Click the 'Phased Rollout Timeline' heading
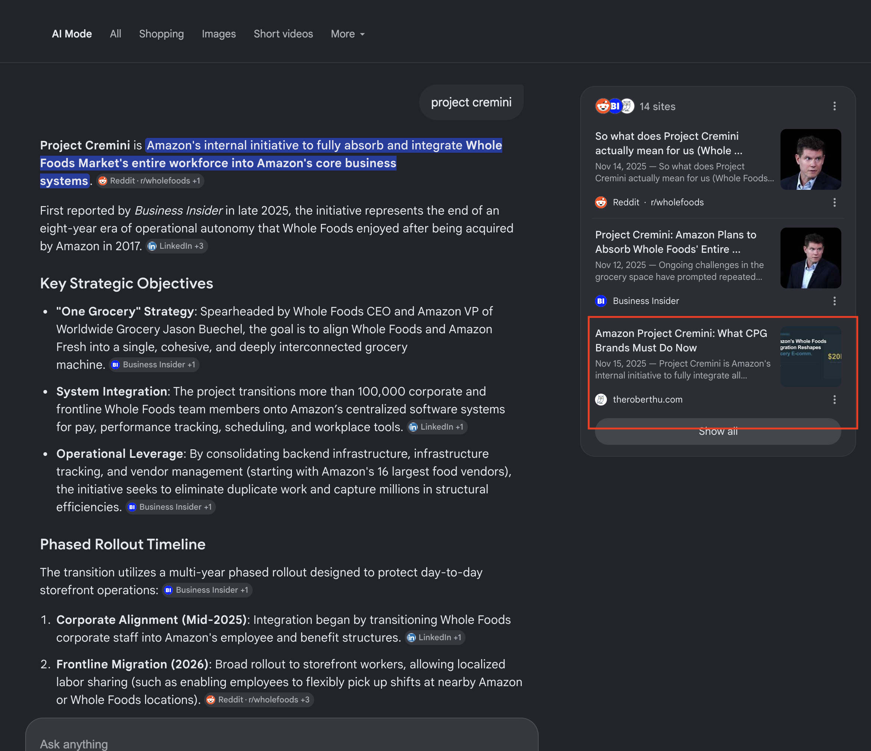871x751 pixels. point(123,545)
